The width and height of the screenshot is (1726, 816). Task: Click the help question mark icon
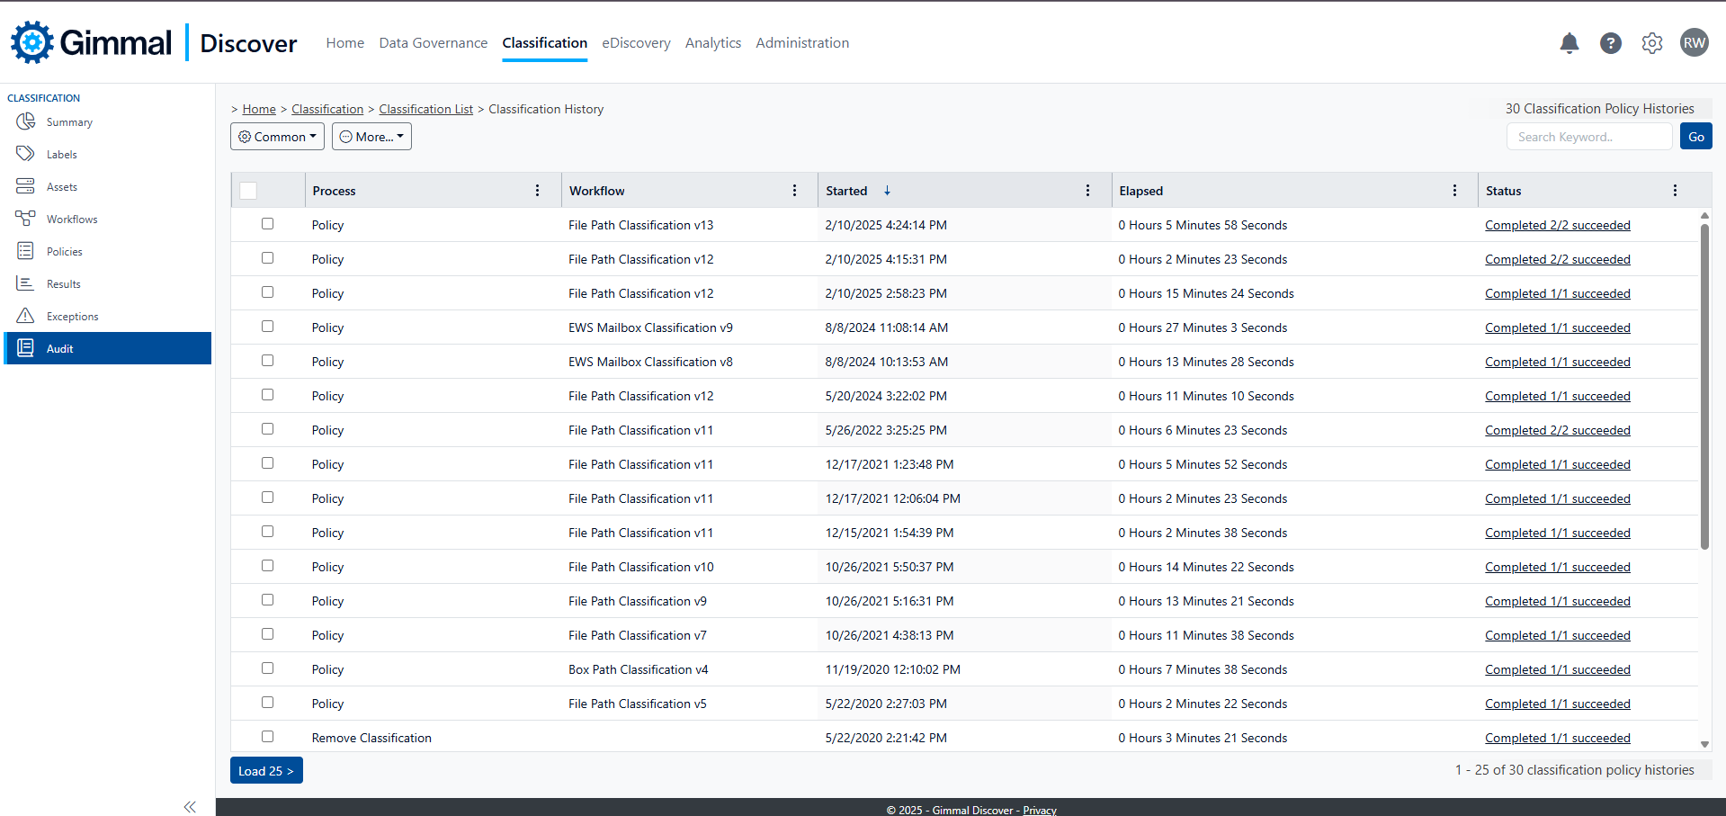pos(1610,43)
